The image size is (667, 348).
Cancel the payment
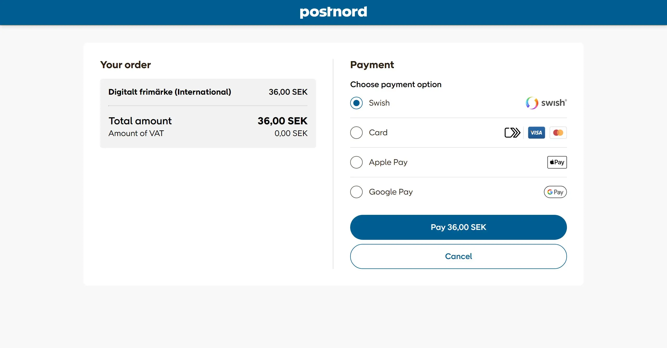(458, 256)
